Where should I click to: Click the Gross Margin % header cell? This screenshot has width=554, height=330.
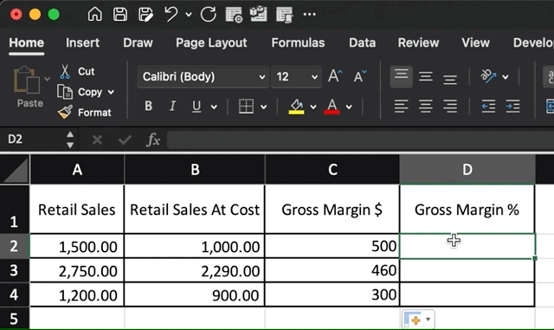click(x=467, y=210)
